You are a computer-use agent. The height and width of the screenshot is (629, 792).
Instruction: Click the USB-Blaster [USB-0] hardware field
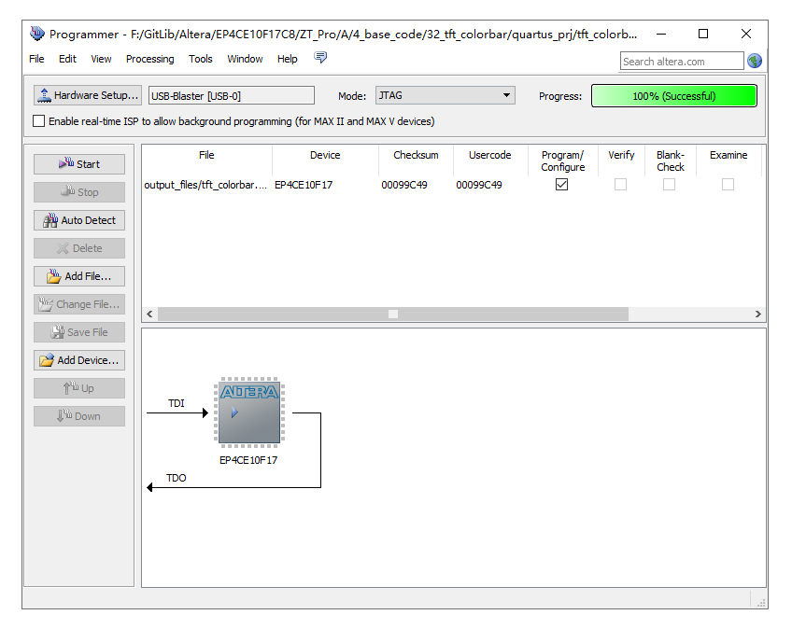pos(232,95)
